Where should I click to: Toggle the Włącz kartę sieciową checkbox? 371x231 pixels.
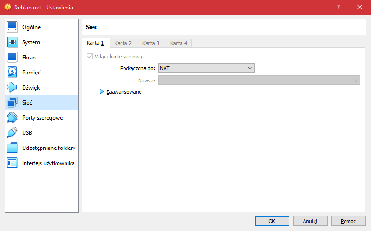(90, 57)
